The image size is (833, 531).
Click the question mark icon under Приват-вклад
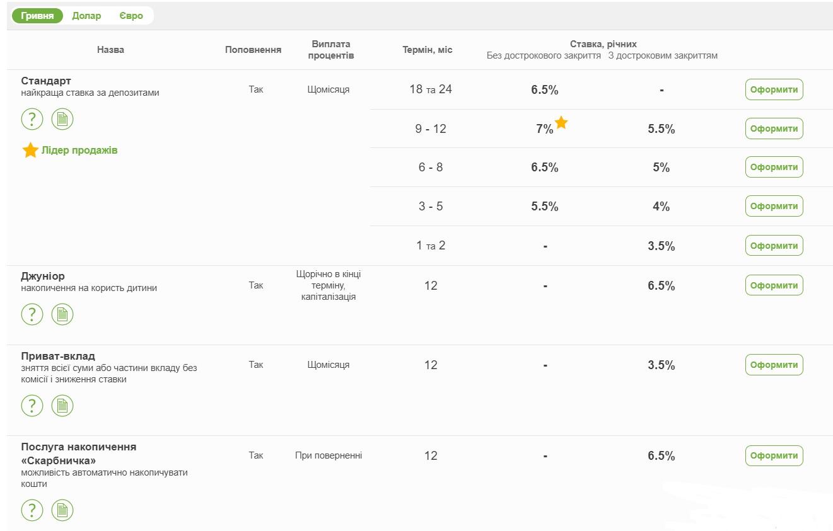(x=32, y=406)
